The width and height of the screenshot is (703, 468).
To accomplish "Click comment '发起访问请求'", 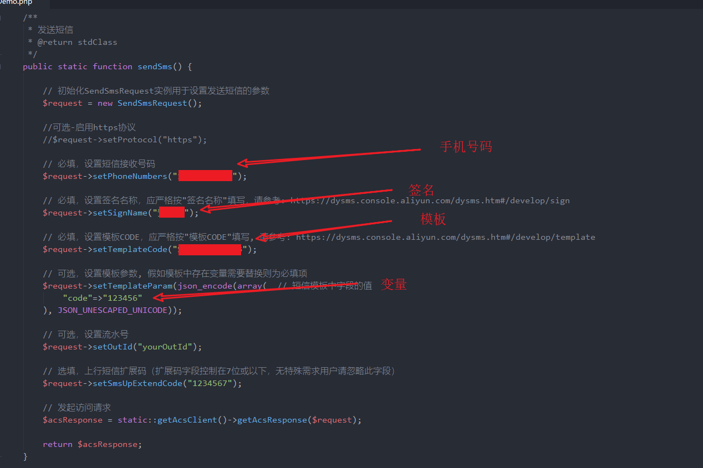I will coord(77,408).
